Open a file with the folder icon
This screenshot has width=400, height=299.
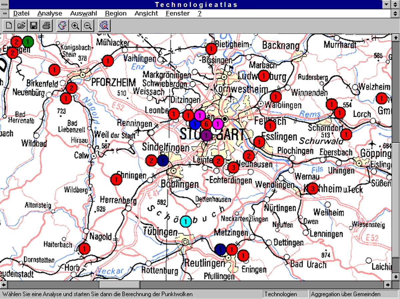21,26
